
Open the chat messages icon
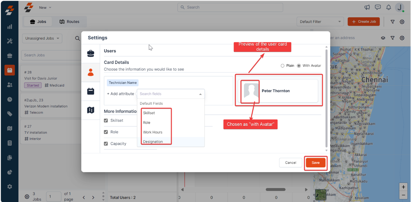point(378,7)
